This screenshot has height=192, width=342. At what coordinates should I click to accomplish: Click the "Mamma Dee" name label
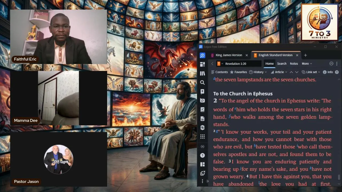pos(26,121)
